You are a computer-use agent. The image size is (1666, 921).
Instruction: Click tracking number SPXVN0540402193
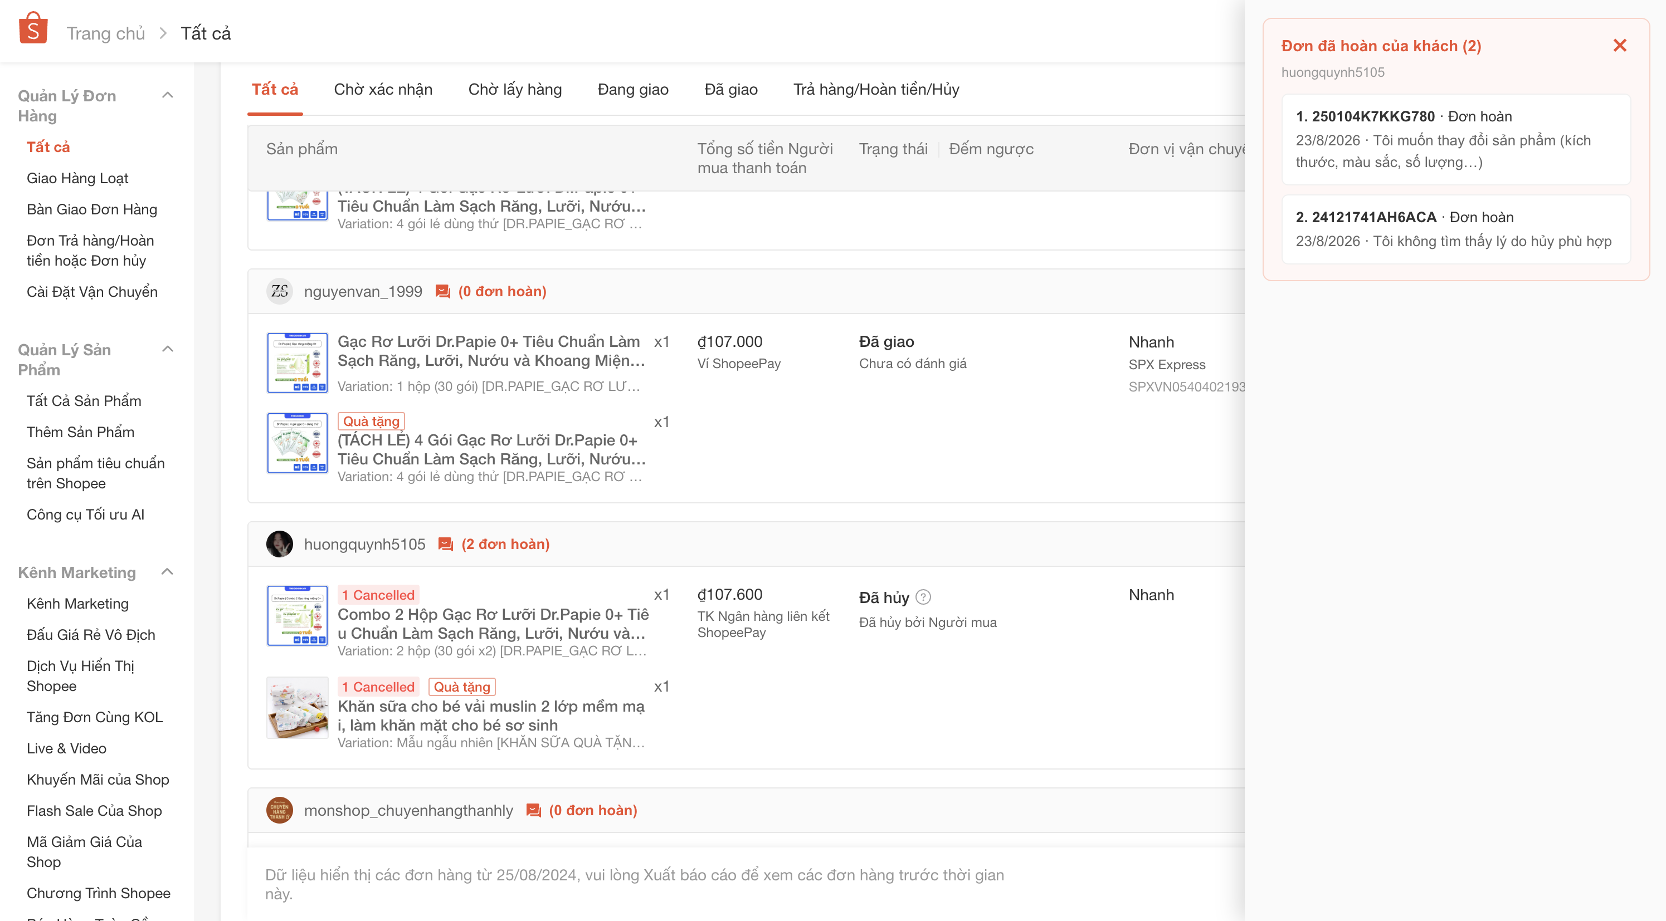[x=1186, y=387]
